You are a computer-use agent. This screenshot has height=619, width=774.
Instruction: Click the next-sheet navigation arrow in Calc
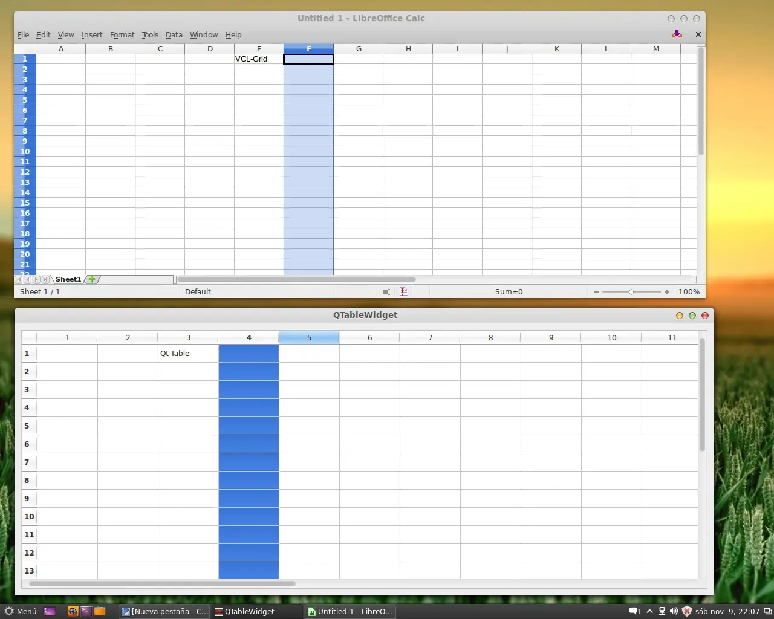tap(36, 279)
